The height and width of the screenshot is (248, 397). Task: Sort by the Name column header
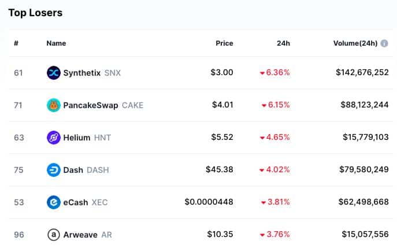[56, 43]
